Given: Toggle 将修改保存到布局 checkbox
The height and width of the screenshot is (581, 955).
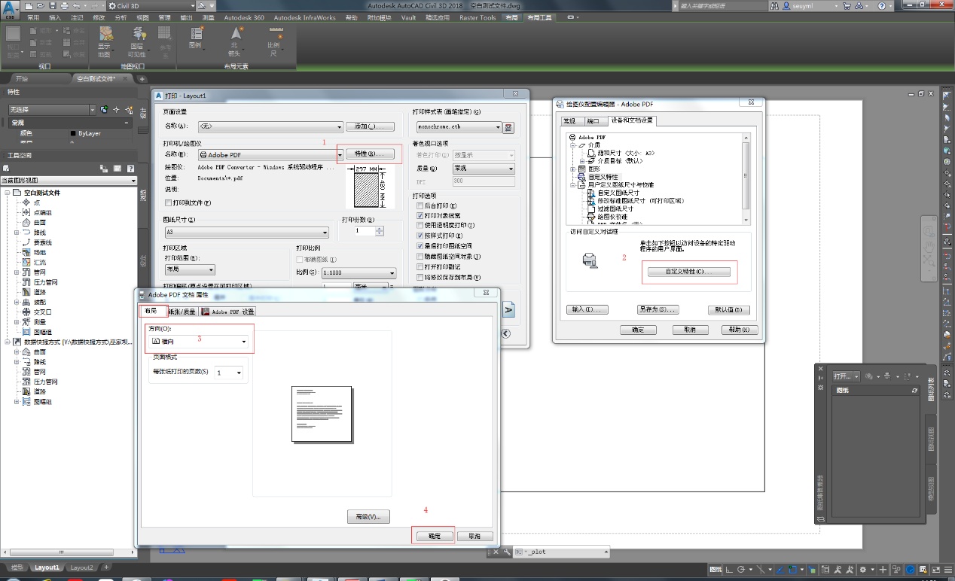Looking at the screenshot, I should (420, 278).
